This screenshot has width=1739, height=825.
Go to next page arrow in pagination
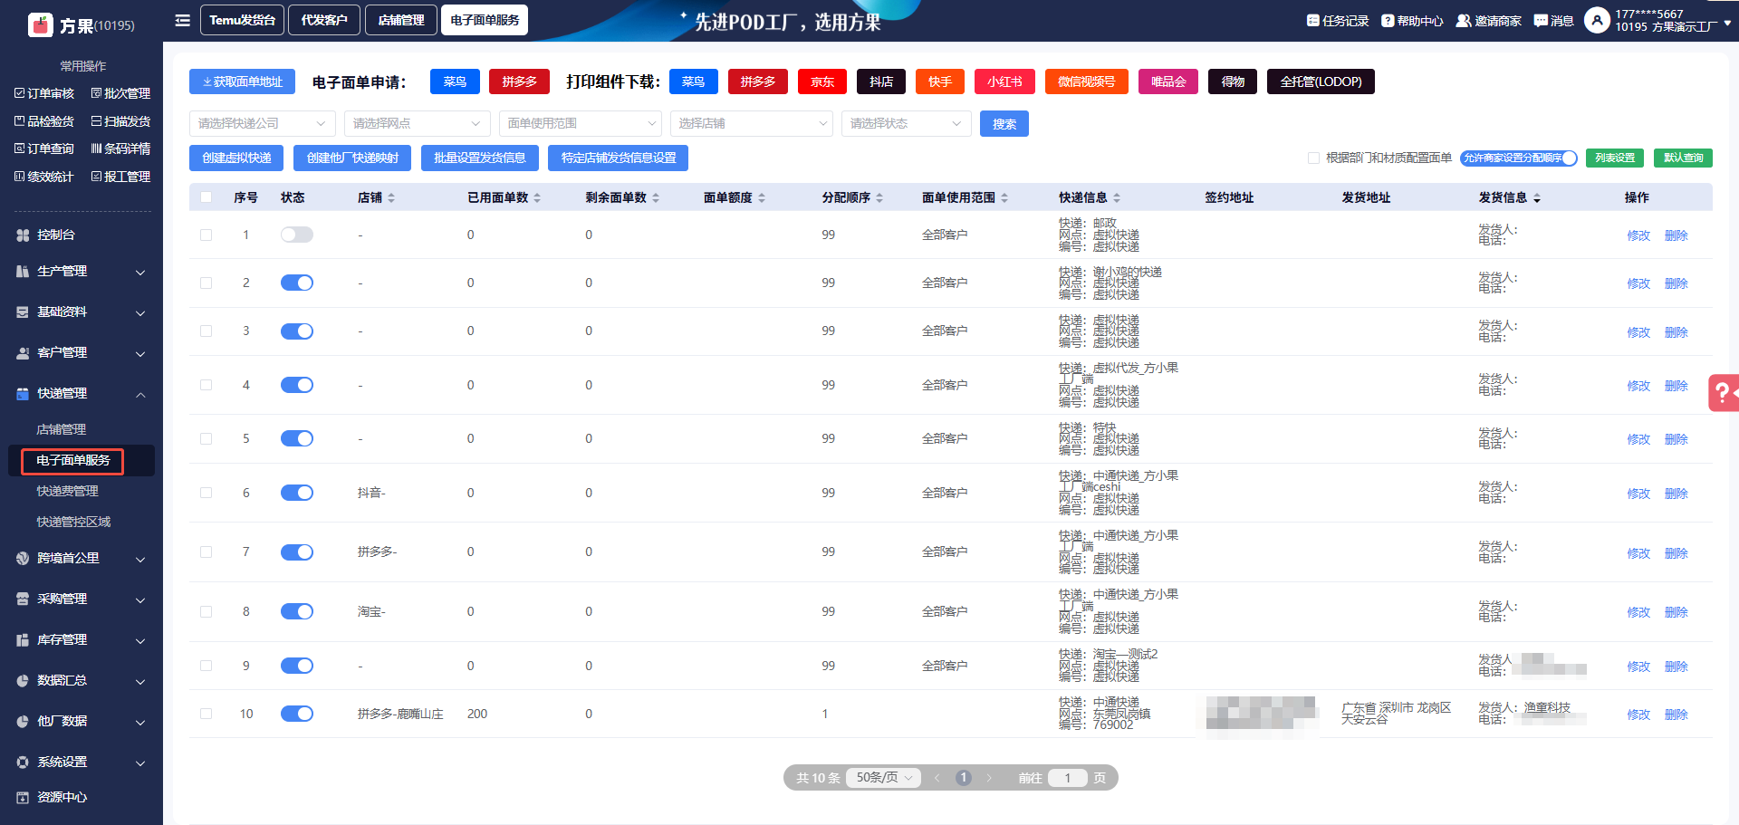989,778
